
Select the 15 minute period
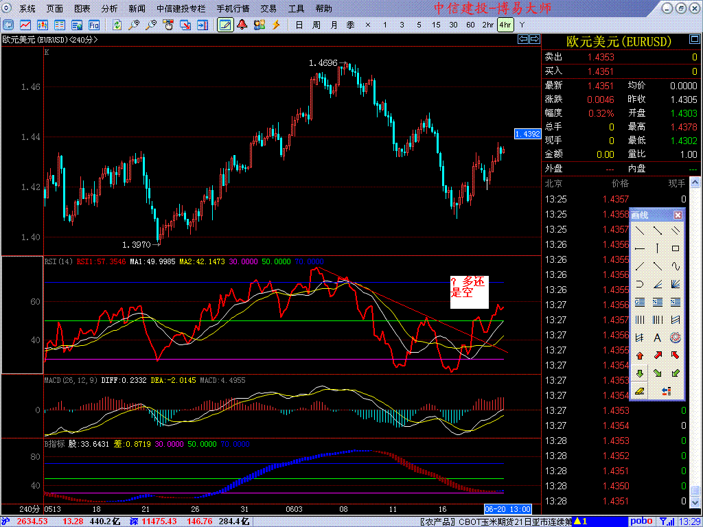(436, 25)
